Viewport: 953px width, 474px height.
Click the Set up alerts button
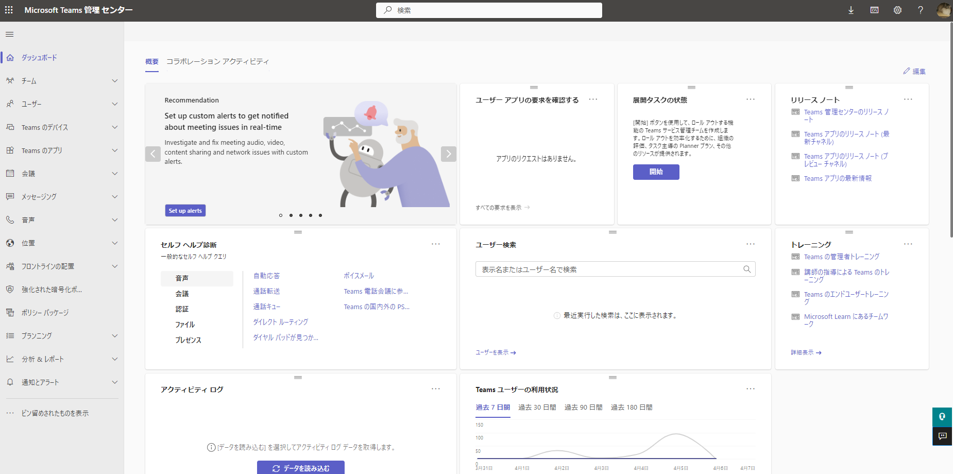click(x=185, y=211)
